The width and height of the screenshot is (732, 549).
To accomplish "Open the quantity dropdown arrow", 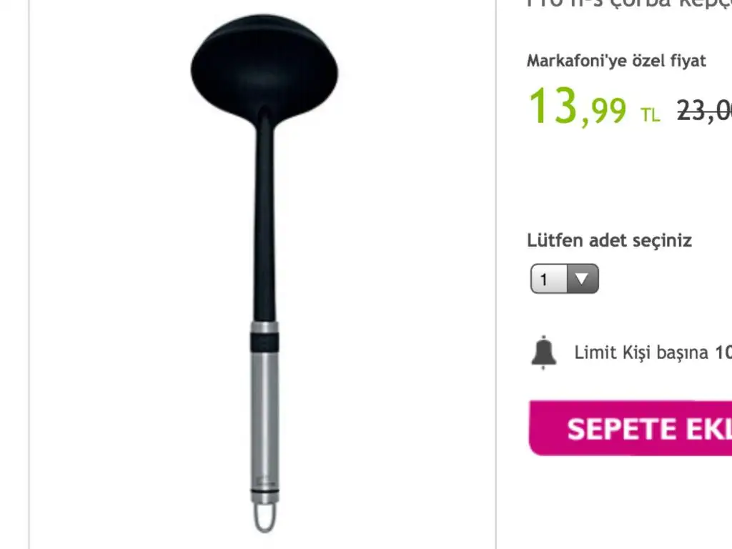I will pos(582,279).
